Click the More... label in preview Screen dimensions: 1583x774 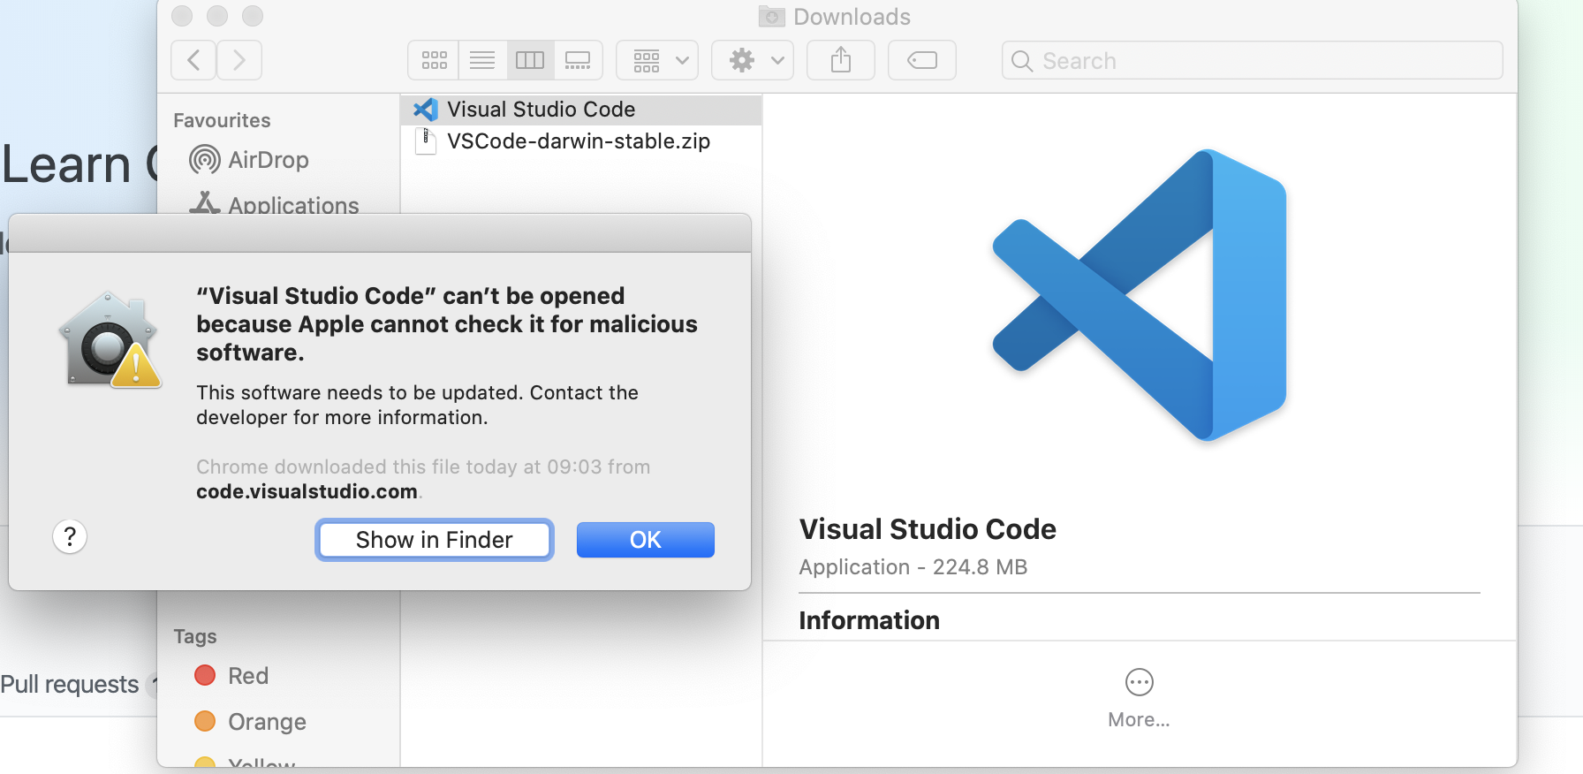click(x=1140, y=720)
